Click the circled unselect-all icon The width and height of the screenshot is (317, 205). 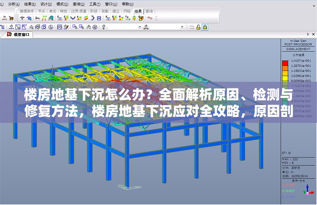(x=95, y=27)
